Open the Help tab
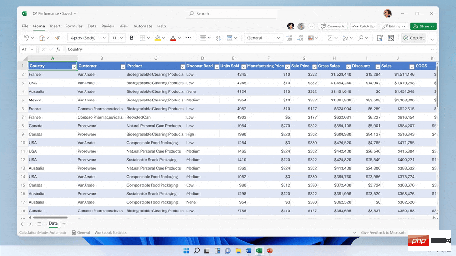Image resolution: width=456 pixels, height=256 pixels. [x=161, y=26]
